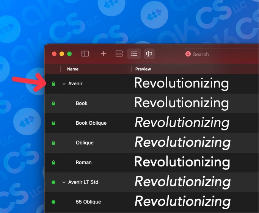Collapse the Avenir LT Std family
This screenshot has height=213, width=259.
click(64, 182)
